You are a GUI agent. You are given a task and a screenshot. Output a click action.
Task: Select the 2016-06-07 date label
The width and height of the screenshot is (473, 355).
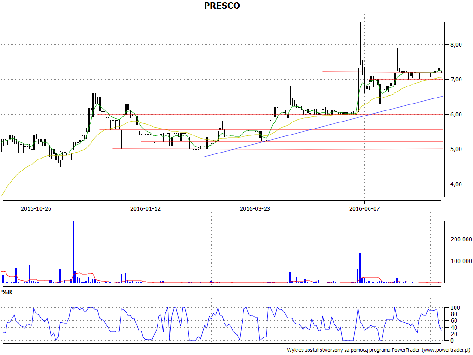point(364,208)
